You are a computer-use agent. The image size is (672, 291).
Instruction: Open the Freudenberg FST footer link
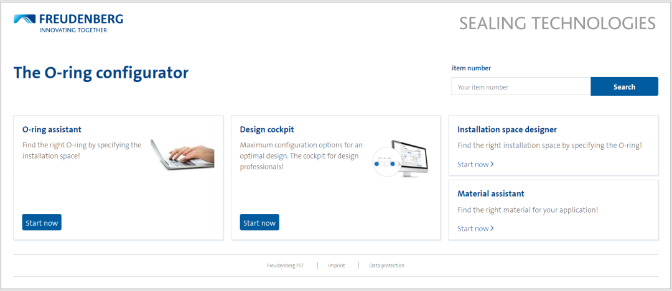pos(286,266)
